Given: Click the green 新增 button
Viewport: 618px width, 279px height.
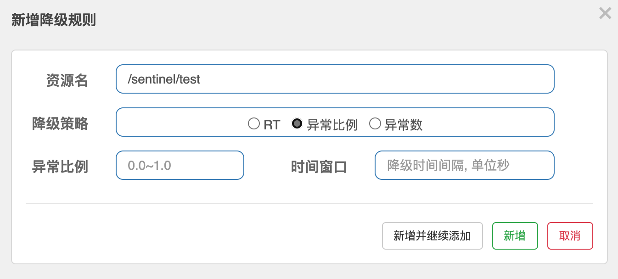Looking at the screenshot, I should coord(515,236).
